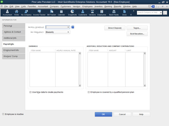Click up arrow of Earnings list scrollbar
This screenshot has width=169, height=126.
click(x=80, y=53)
